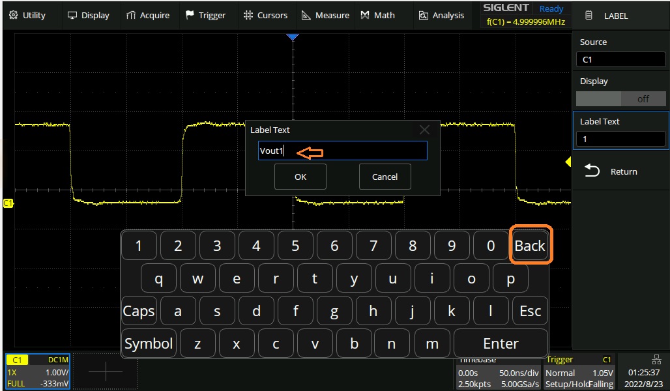The image size is (670, 391).
Task: Open the Display menu
Action: [x=89, y=15]
